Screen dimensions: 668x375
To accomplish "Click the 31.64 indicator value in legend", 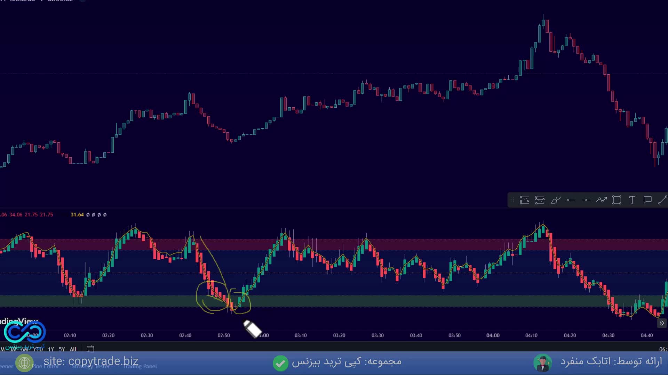I will 77,215.
